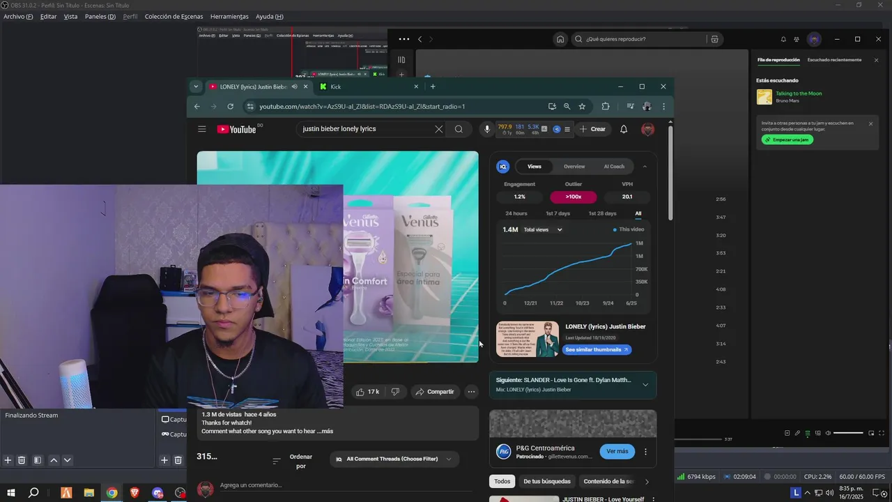Open Ordenar por sort comments menu
Viewport: 892px width, 502px height.
[x=293, y=461]
